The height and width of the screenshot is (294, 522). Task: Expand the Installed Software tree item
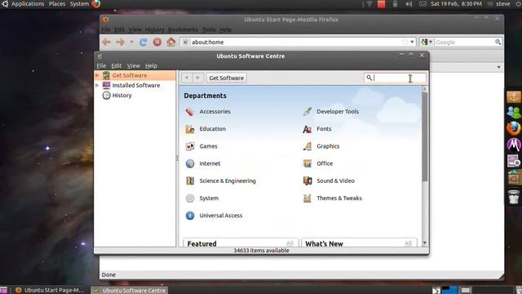pos(97,86)
